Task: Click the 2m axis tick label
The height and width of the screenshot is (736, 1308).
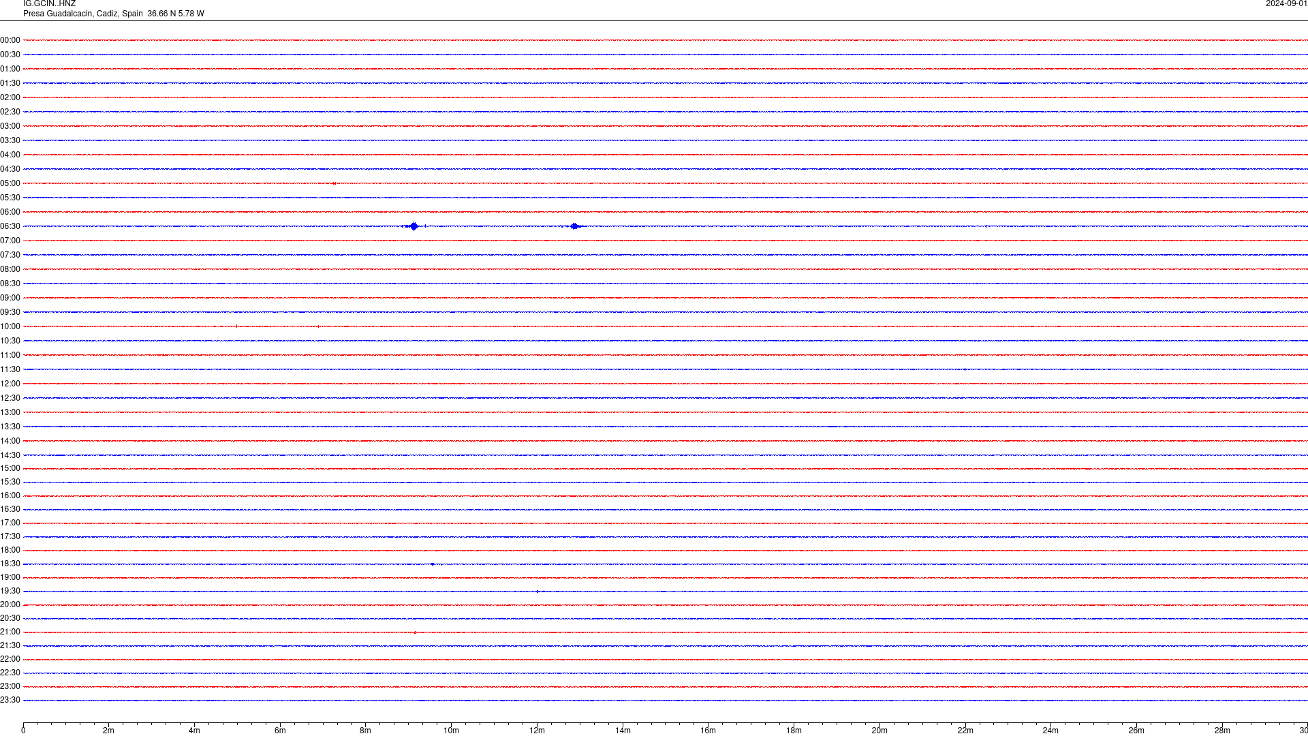Action: (x=109, y=731)
